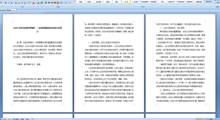Click the enclosed character circle icon
This screenshot has height=120, width=220.
coord(41,3)
